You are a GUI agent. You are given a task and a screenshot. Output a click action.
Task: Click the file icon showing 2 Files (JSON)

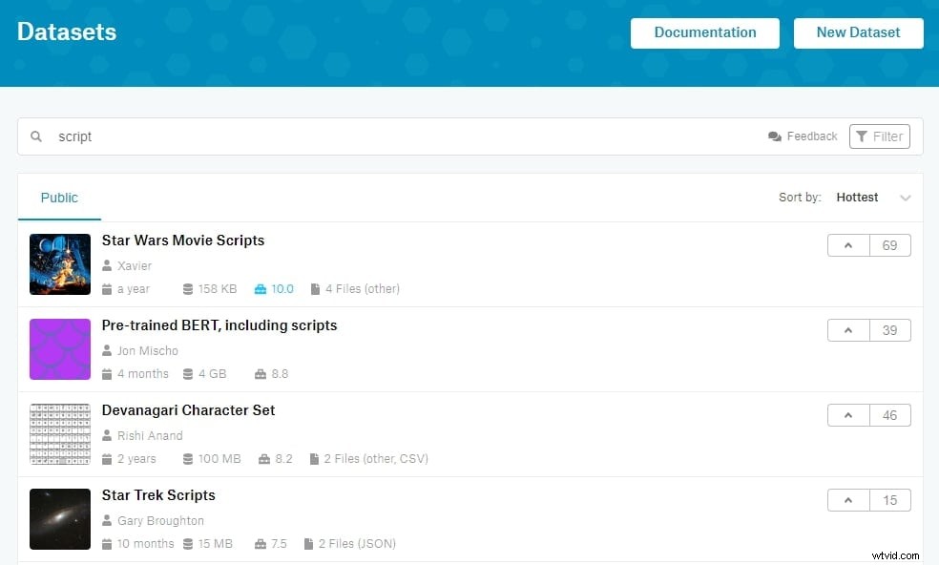(x=306, y=543)
